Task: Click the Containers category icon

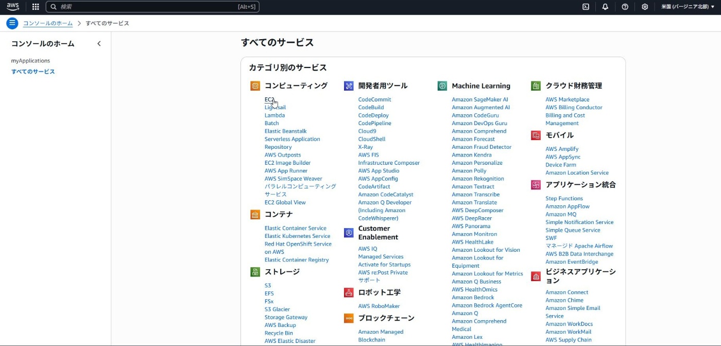Action: 255,215
